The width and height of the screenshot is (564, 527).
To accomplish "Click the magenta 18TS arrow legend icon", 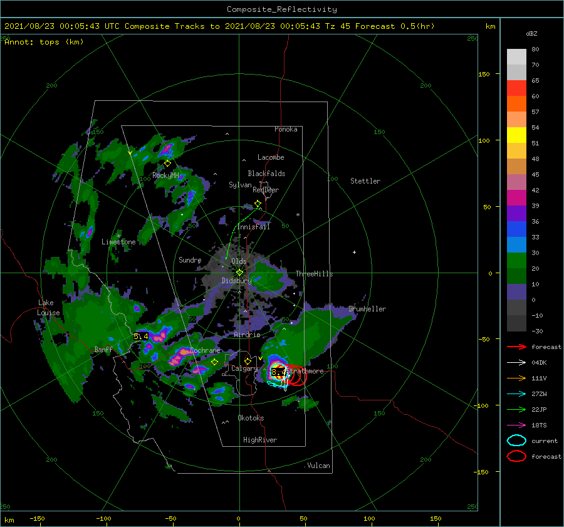I will [516, 425].
